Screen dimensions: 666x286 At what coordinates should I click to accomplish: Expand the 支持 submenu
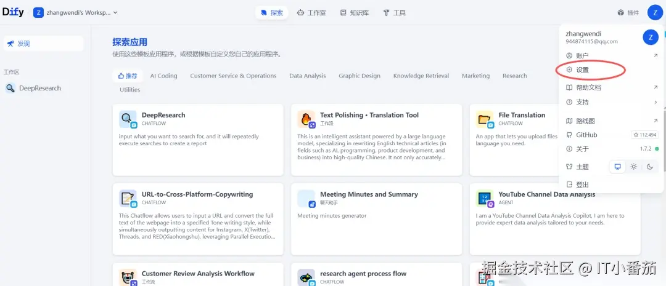tap(611, 102)
